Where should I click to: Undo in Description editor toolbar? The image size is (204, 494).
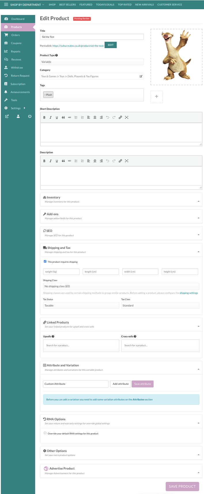click(x=107, y=161)
